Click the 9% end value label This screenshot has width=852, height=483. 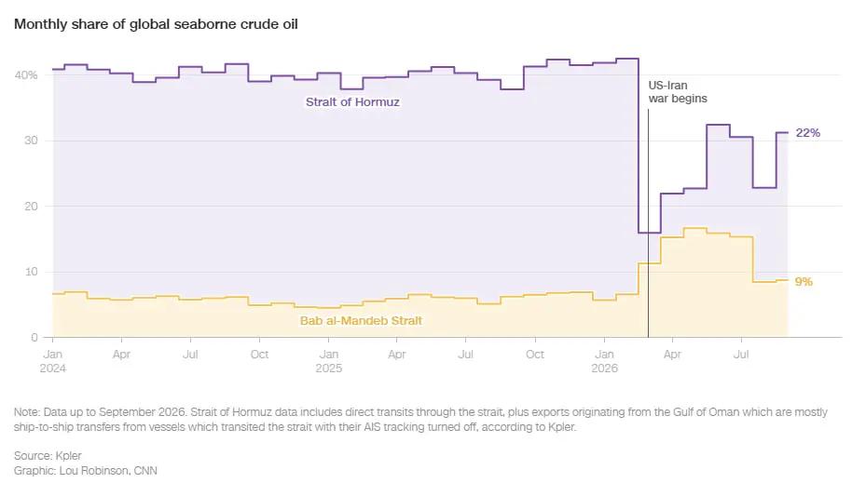[x=804, y=282]
